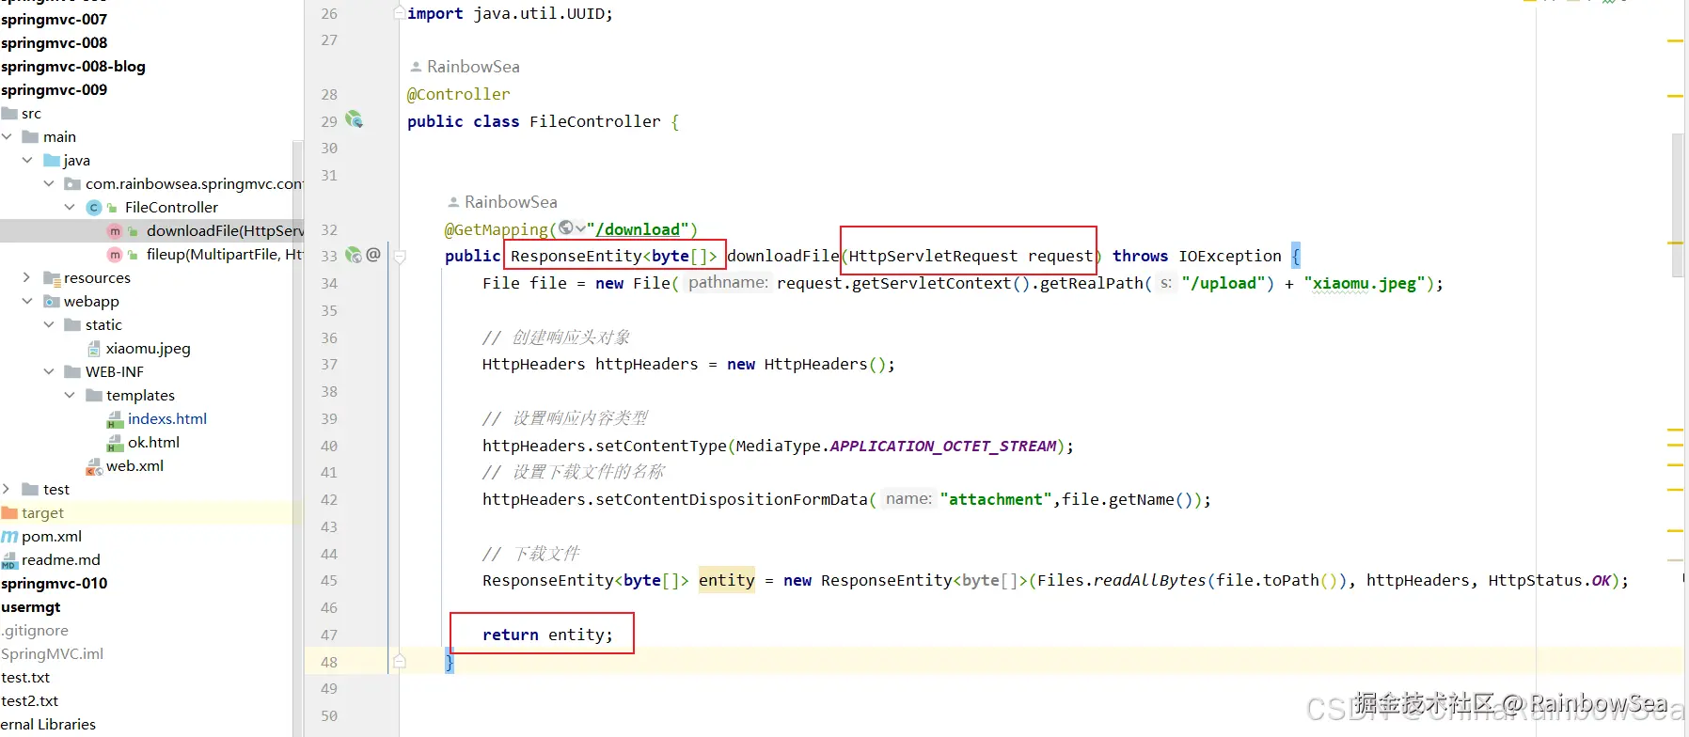Click the method icon next to downloadFile in the tree
This screenshot has height=737, width=1689.
115,231
